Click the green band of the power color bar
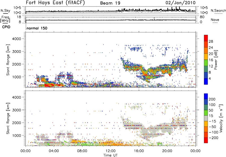This screenshot has width=226, height=157. [206, 62]
